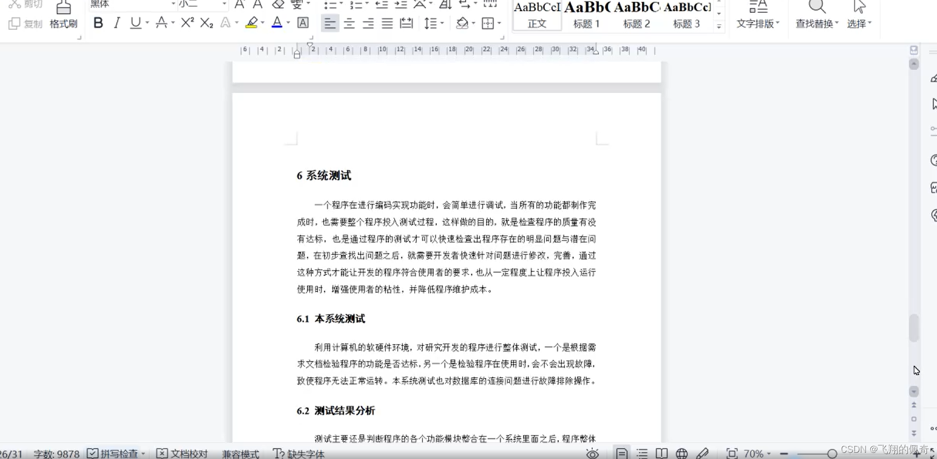This screenshot has width=937, height=459.
Task: Click 兼容模式 in status bar
Action: pyautogui.click(x=240, y=454)
